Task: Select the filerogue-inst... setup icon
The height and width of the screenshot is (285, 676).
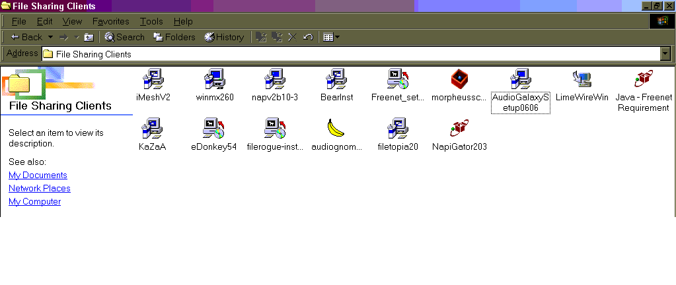Action: tap(275, 128)
